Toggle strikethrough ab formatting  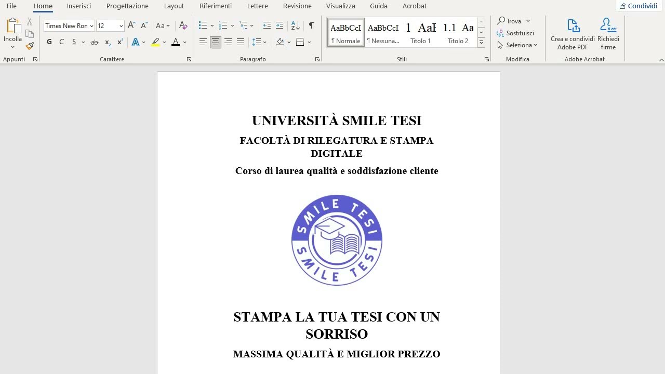(x=94, y=42)
